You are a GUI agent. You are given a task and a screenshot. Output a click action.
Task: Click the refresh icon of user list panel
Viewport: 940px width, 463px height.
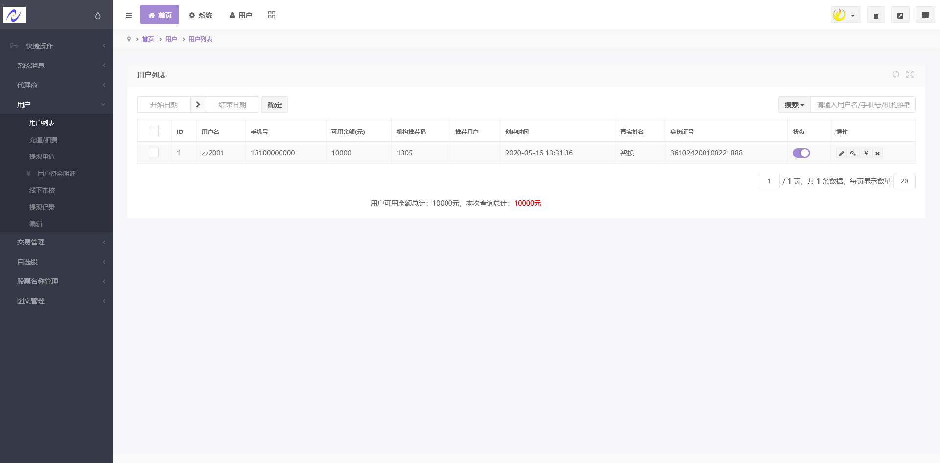[x=895, y=74]
